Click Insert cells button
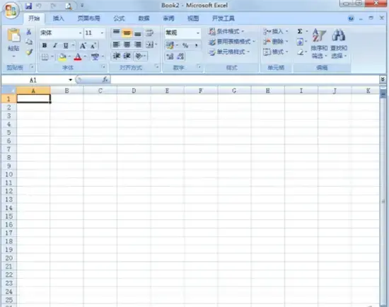This screenshot has width=389, height=307. click(275, 31)
